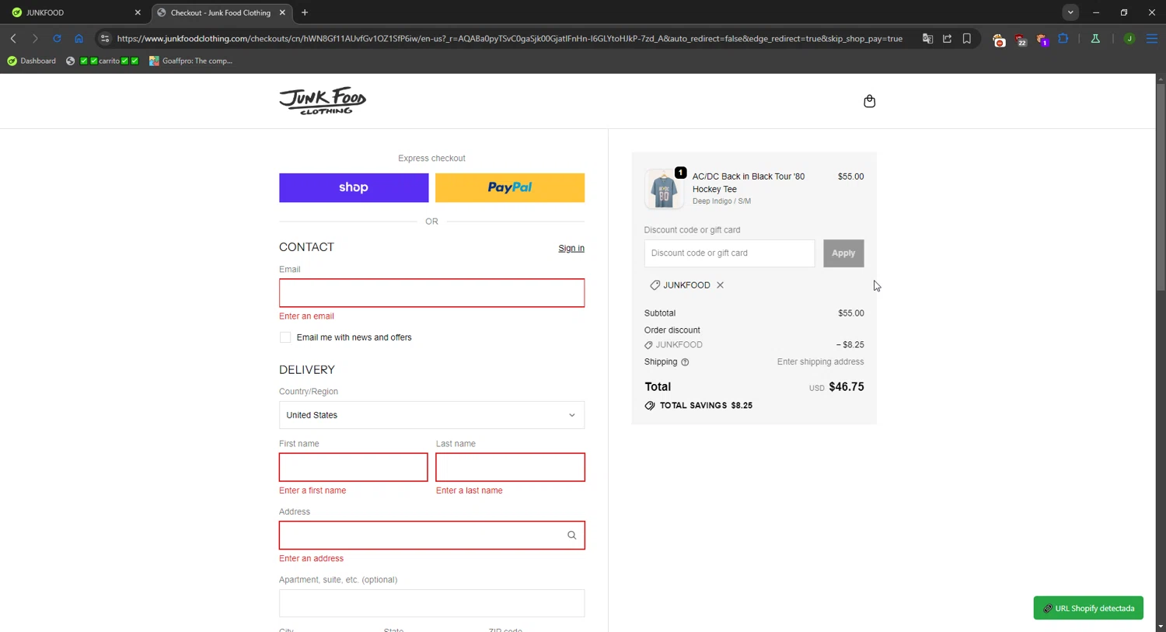Open the extension showing badge 22

1021,39
